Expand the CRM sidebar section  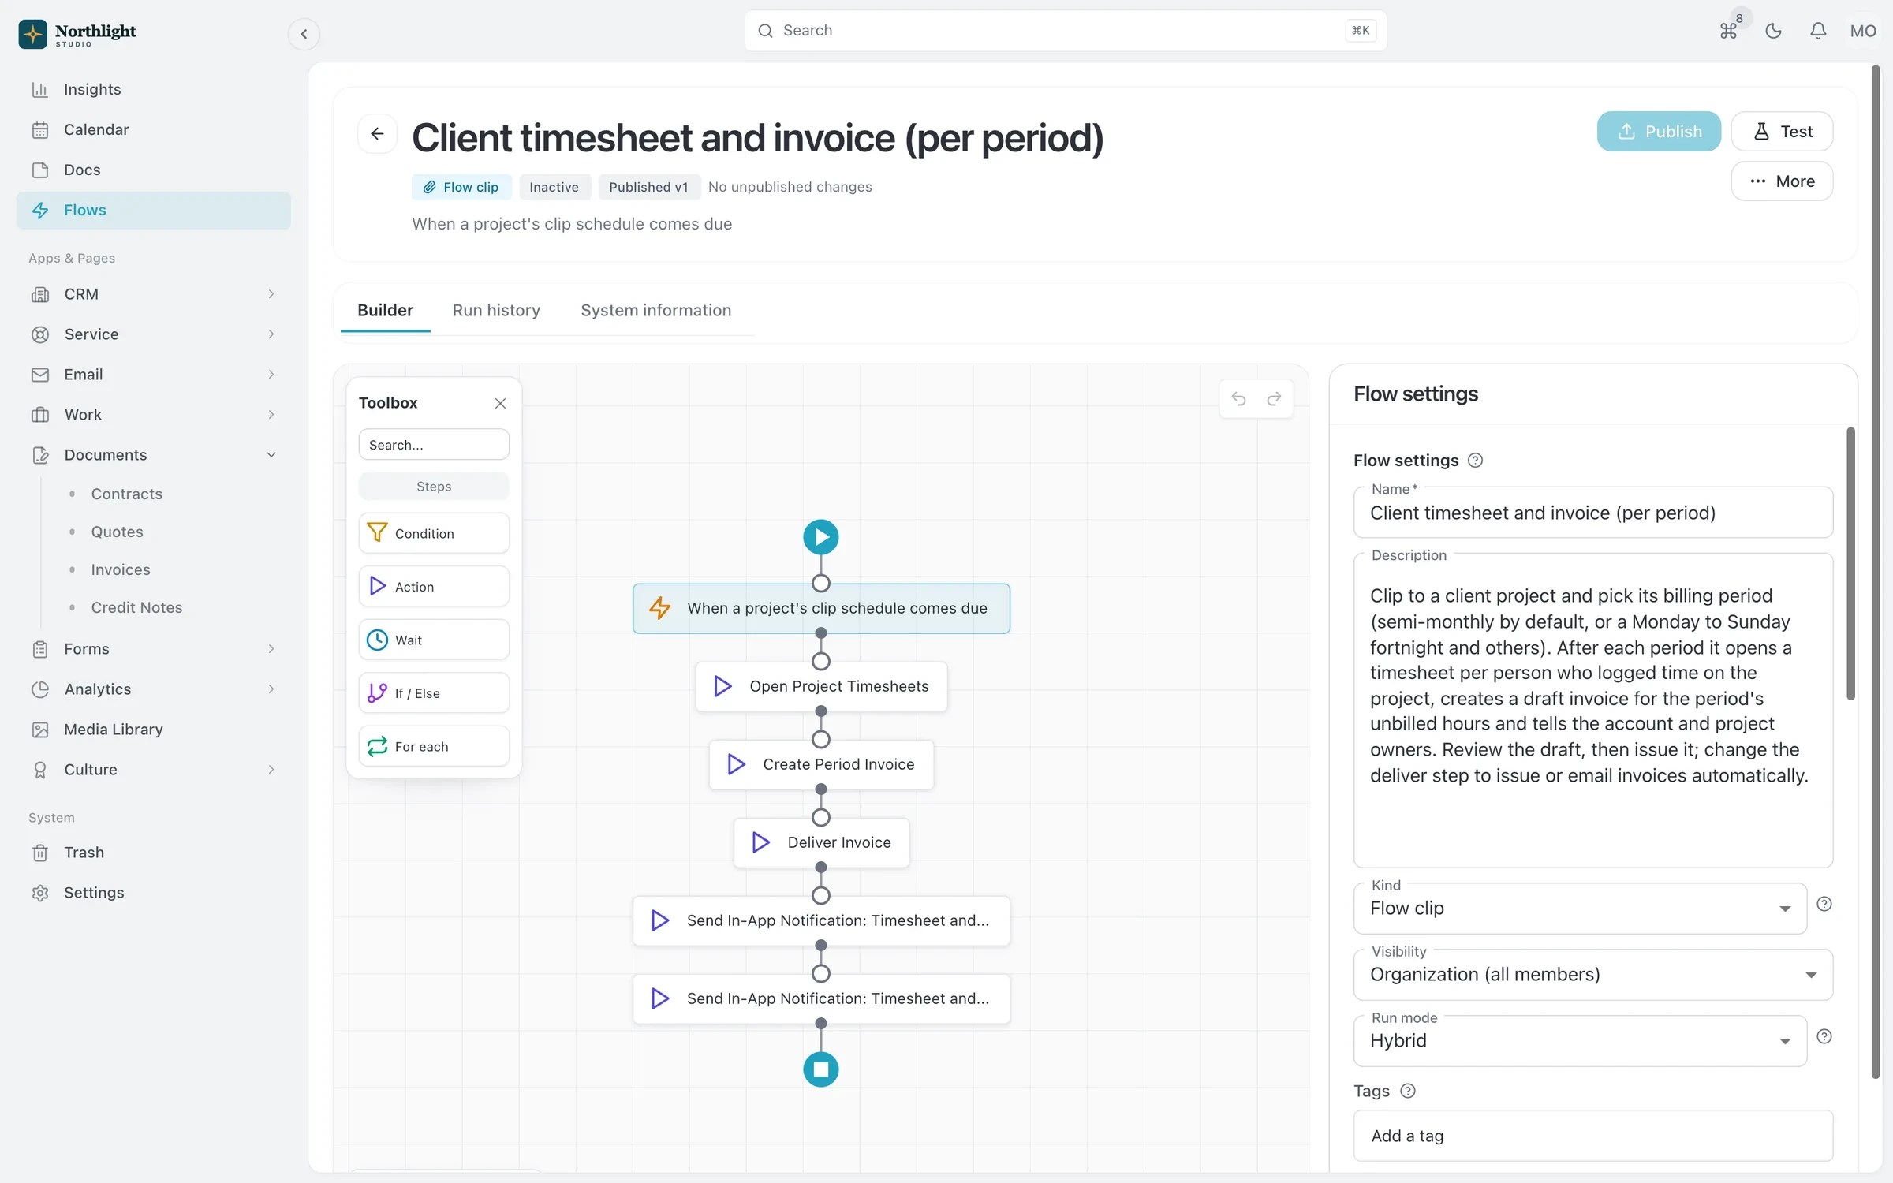(x=154, y=294)
